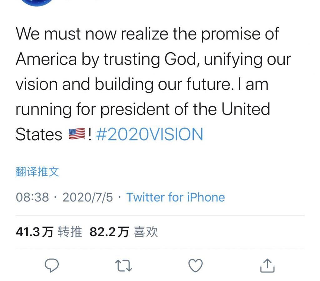Open the #2020VISION hashtag
Viewport: 320px width, 281px height.
pos(150,135)
